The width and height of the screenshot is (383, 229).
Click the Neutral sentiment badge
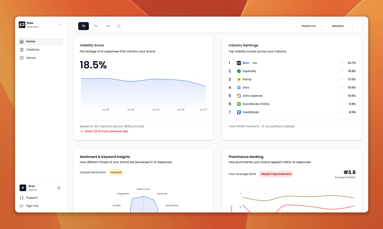[116, 172]
